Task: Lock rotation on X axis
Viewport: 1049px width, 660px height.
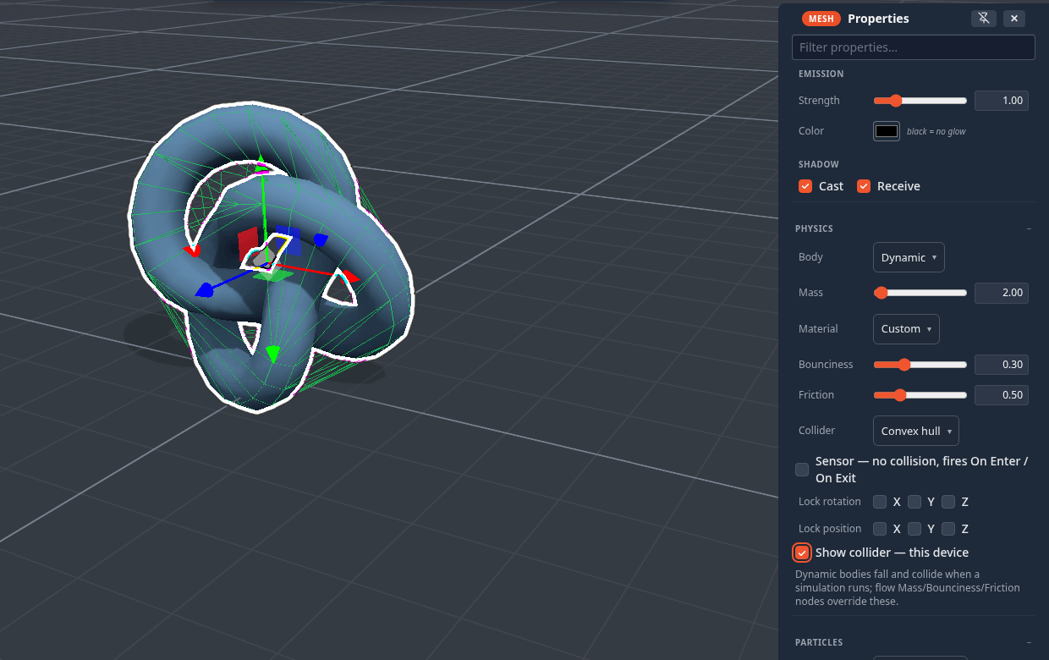Action: click(x=880, y=502)
